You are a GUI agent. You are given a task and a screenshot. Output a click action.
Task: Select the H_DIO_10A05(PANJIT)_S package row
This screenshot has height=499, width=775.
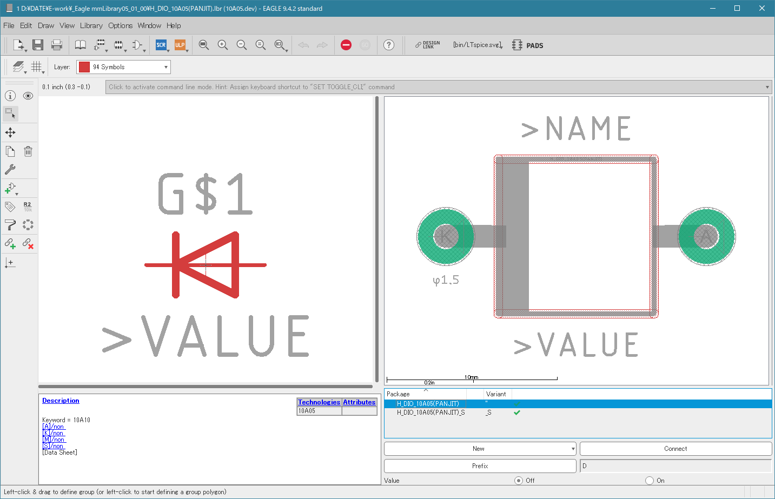point(430,412)
